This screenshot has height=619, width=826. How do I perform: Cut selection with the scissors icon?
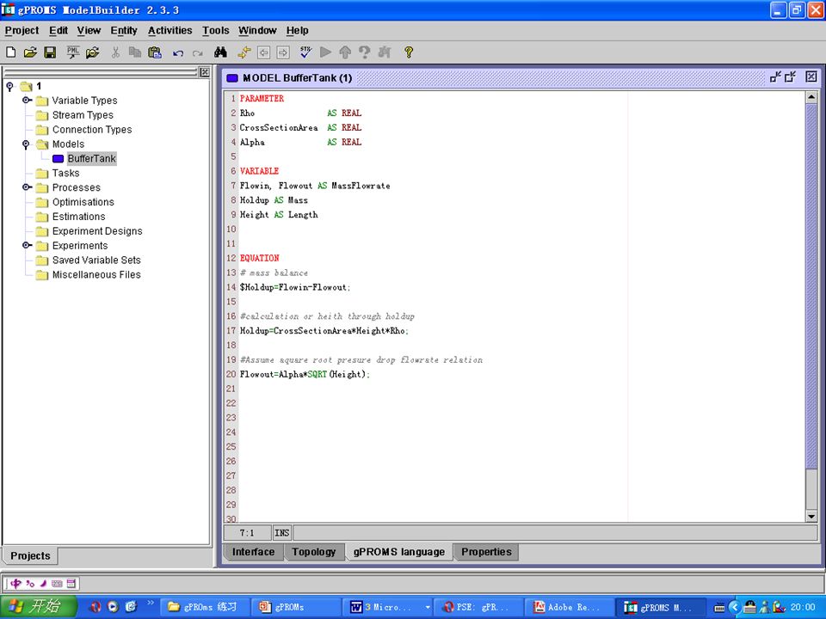(x=115, y=52)
